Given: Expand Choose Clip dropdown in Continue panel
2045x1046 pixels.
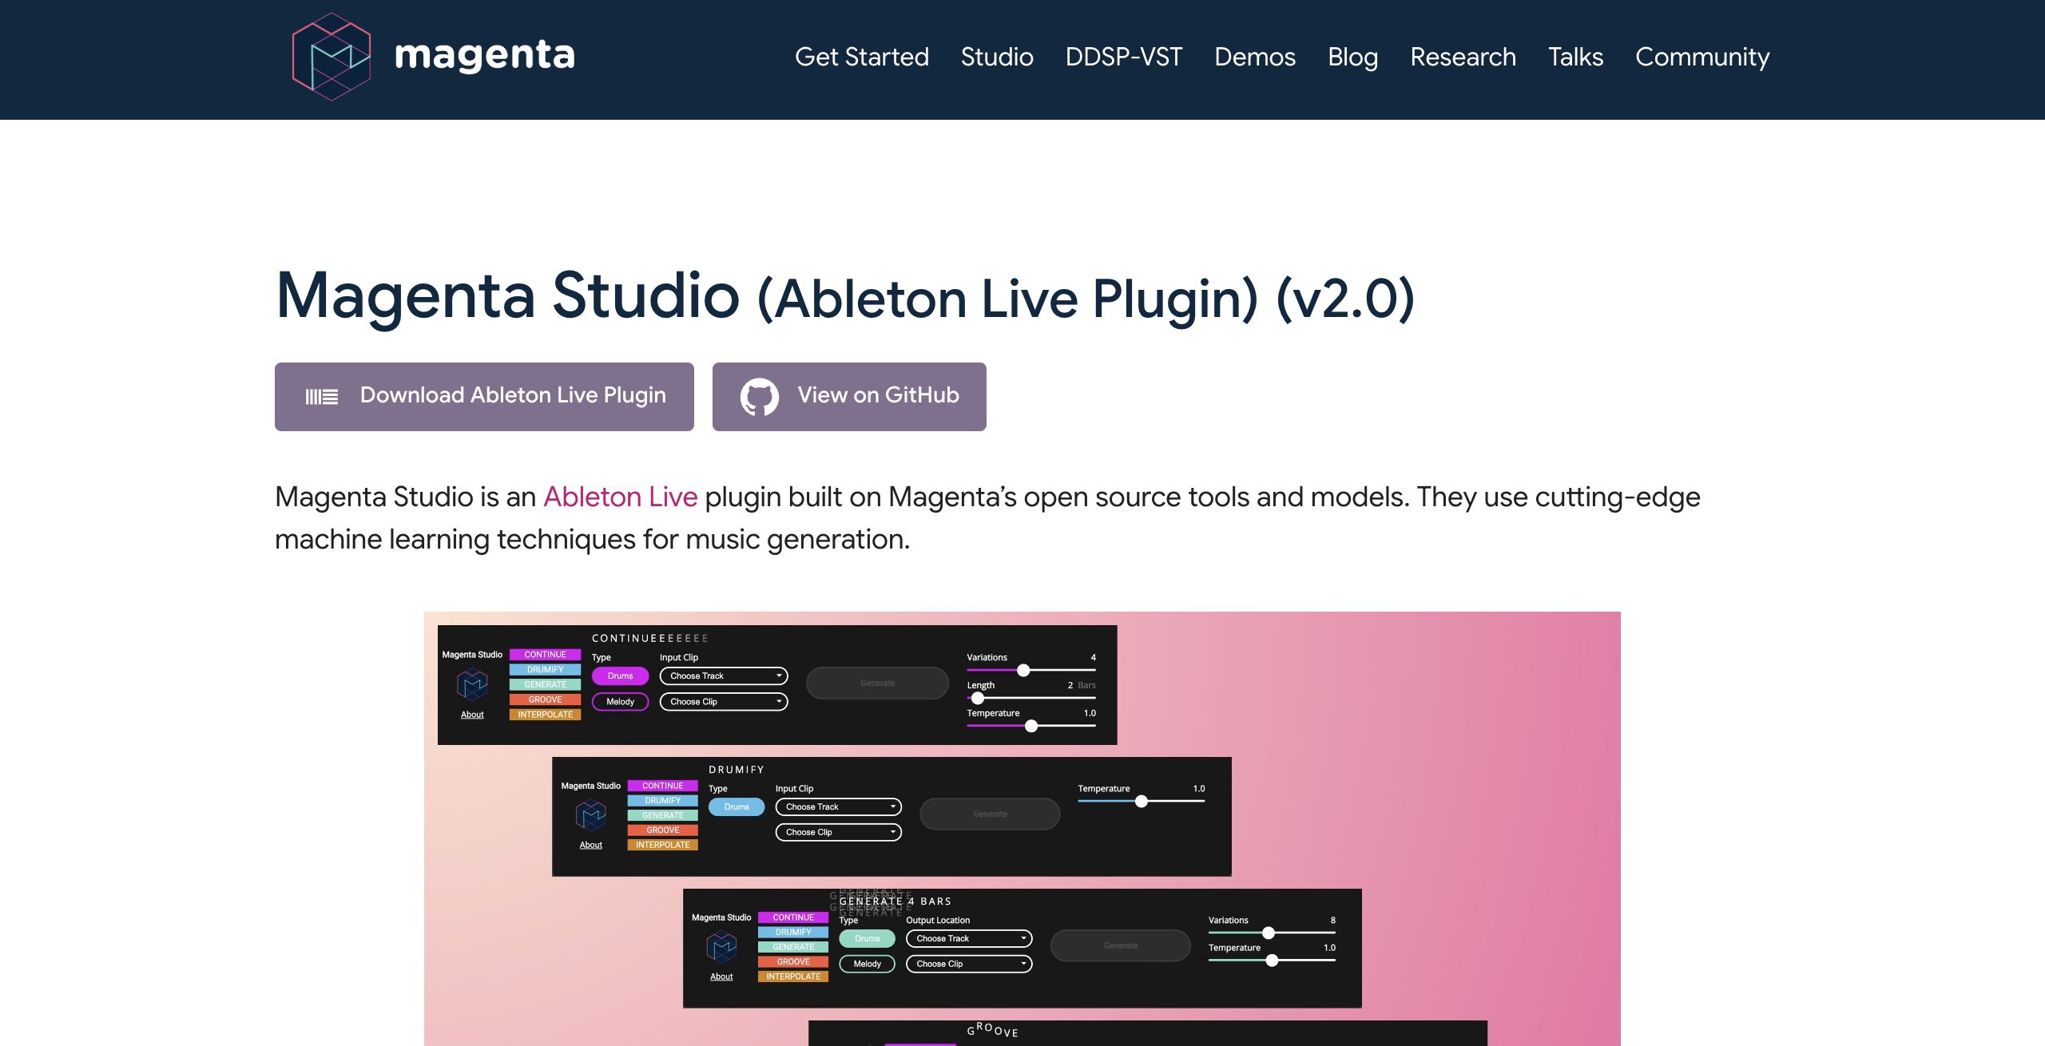Looking at the screenshot, I should (x=724, y=702).
